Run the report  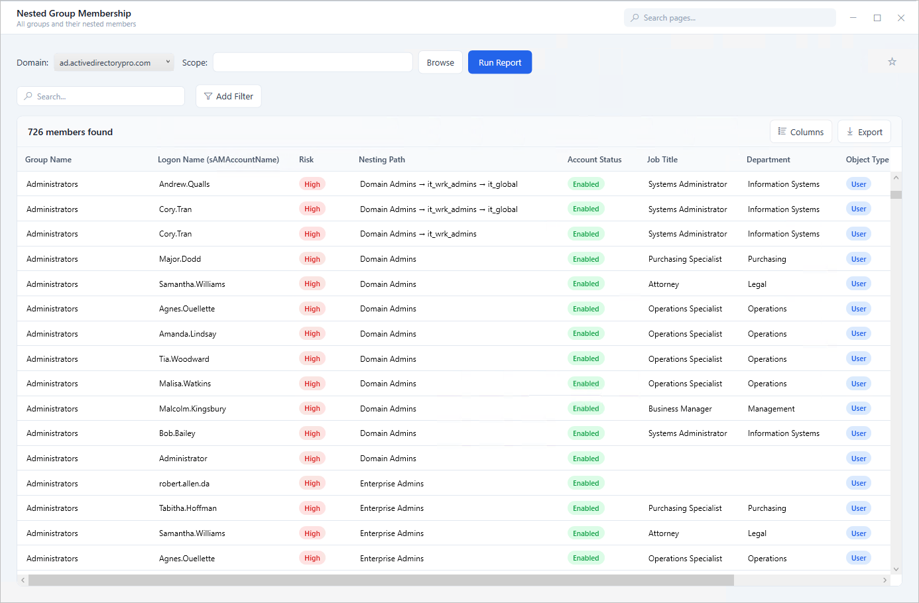[500, 62]
